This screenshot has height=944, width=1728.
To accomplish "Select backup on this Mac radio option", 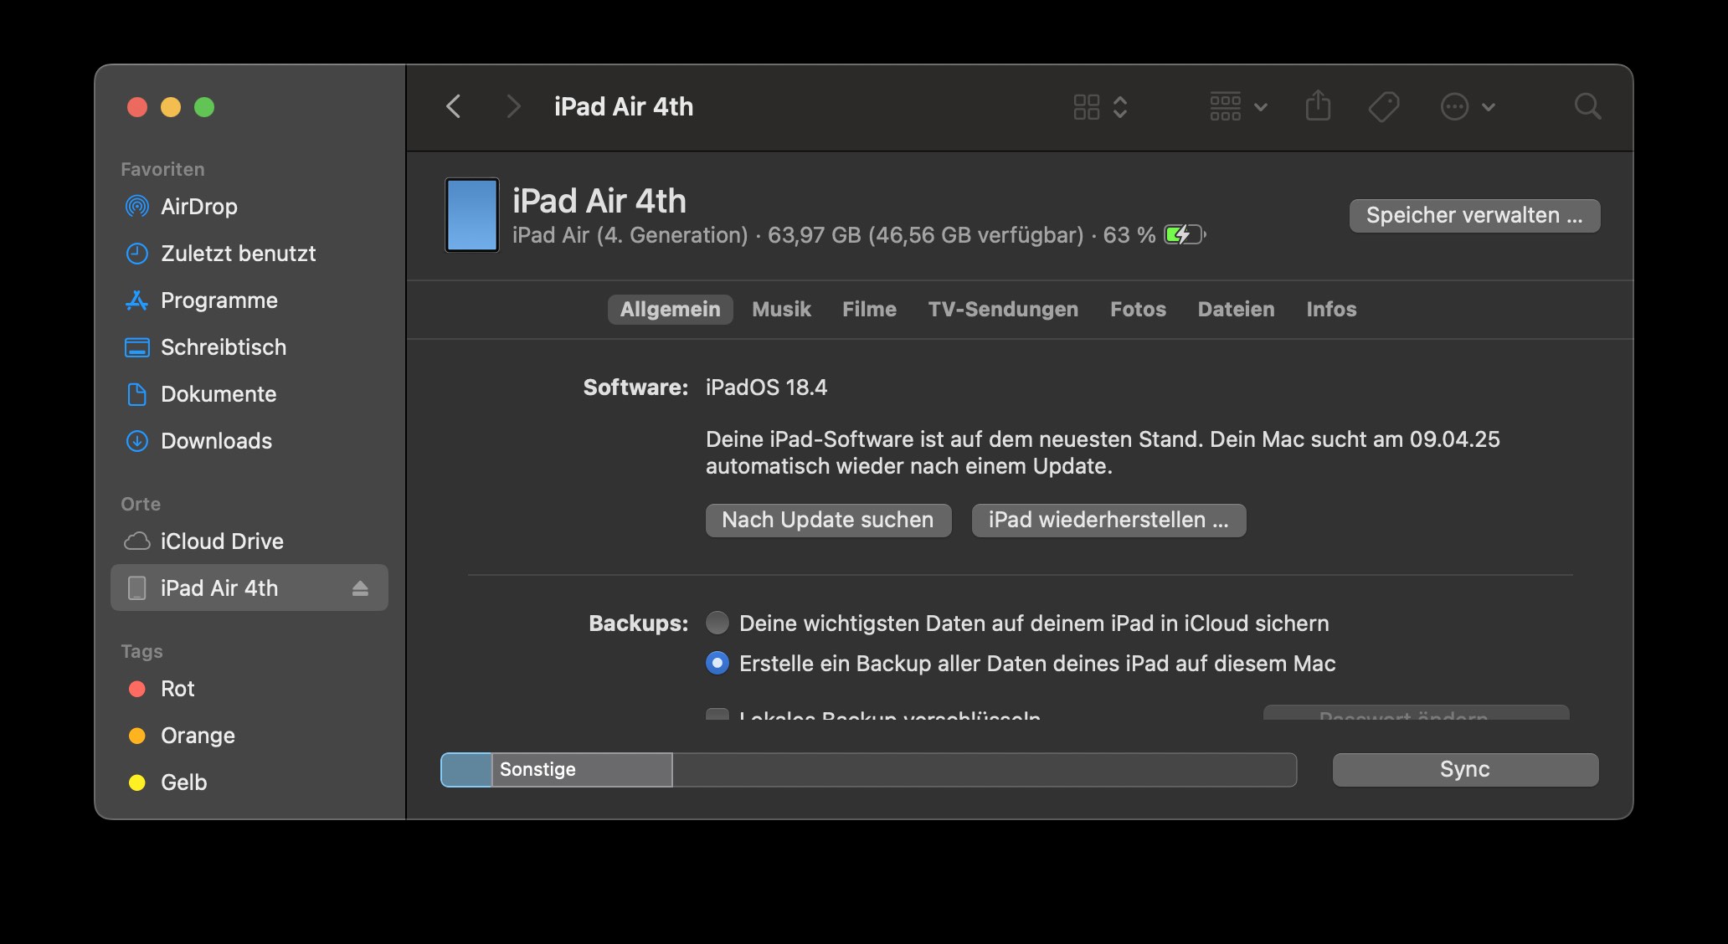I will [717, 663].
